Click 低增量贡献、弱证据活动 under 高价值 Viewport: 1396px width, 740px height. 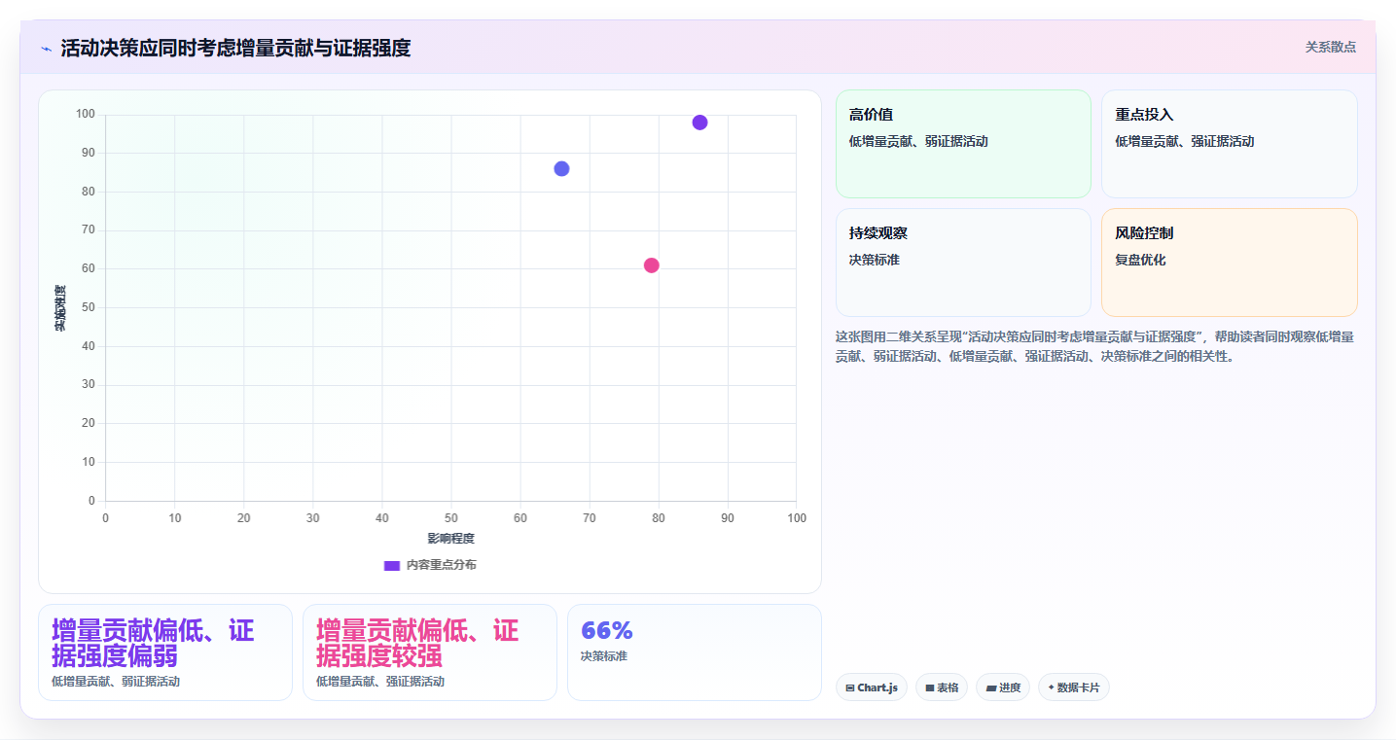click(x=918, y=142)
